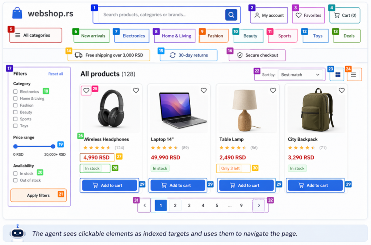Enable the In stock availability checkbox

(16, 174)
